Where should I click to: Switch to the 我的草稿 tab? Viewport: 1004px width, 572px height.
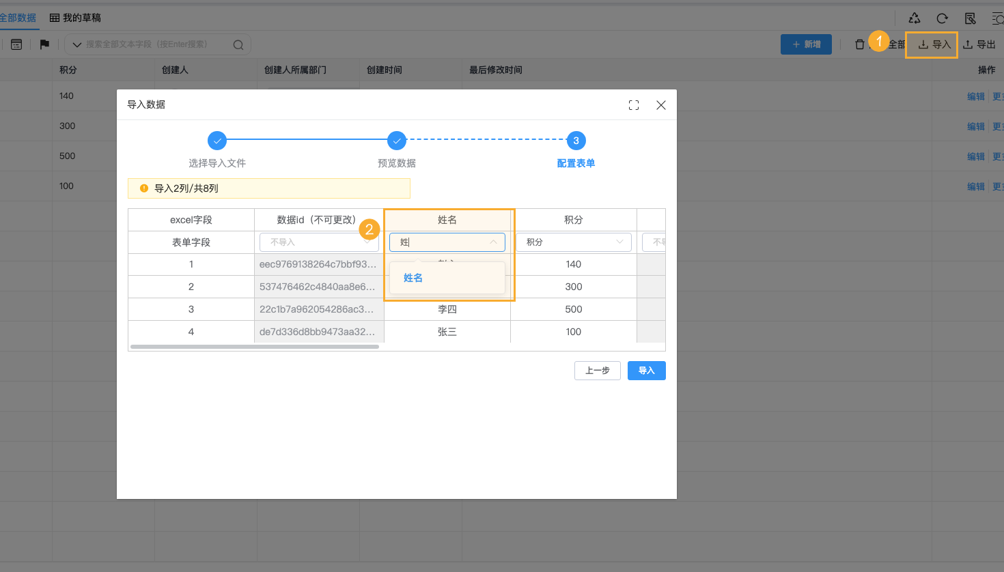pyautogui.click(x=75, y=18)
